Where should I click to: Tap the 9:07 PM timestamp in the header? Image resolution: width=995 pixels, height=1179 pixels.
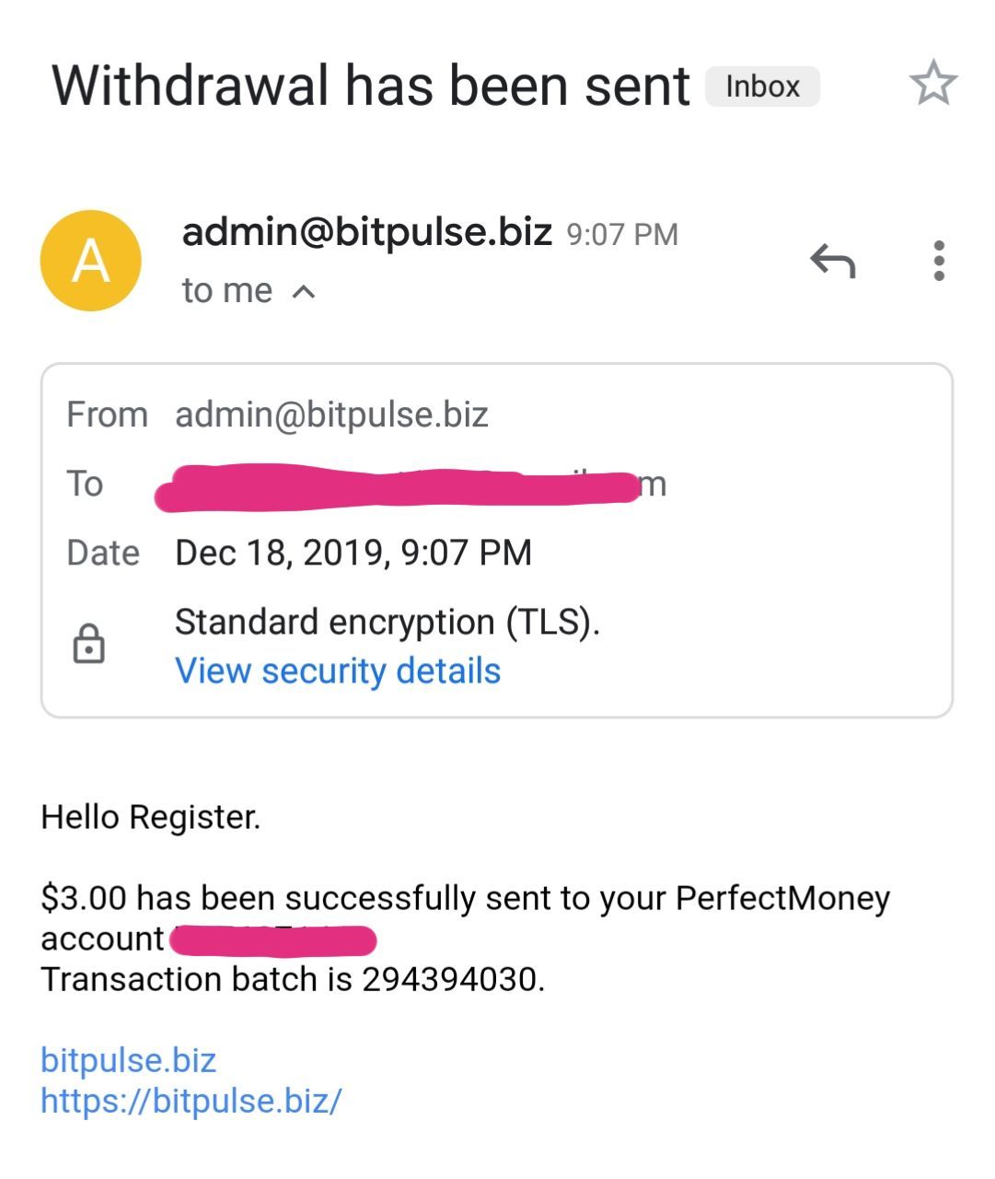tap(622, 235)
